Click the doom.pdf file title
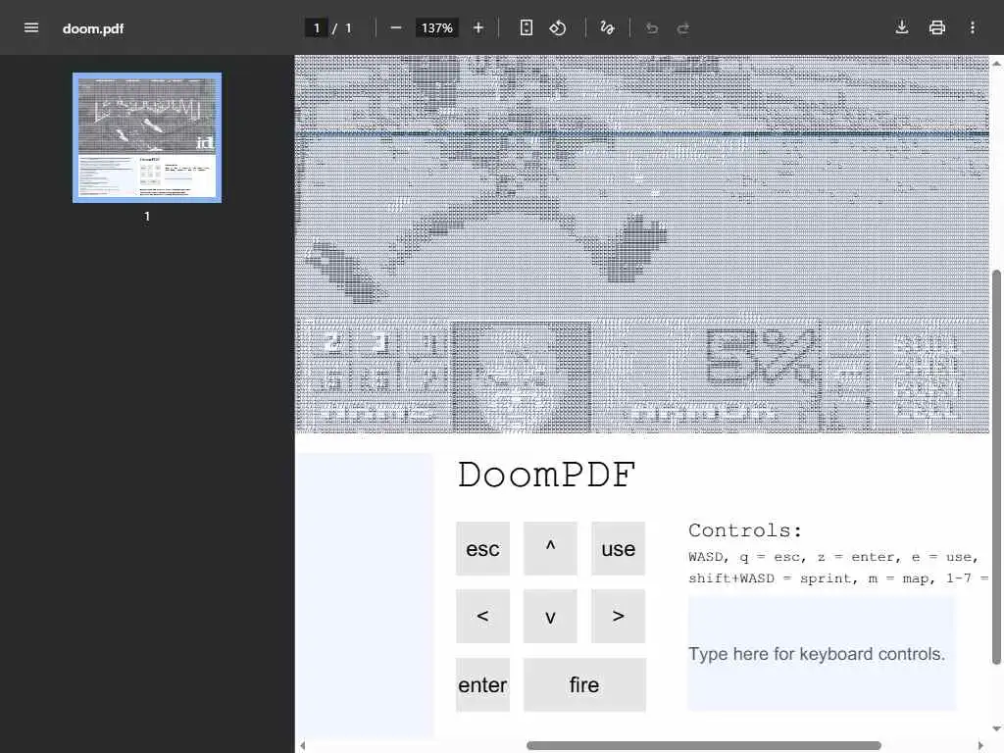1004x753 pixels. (x=93, y=28)
